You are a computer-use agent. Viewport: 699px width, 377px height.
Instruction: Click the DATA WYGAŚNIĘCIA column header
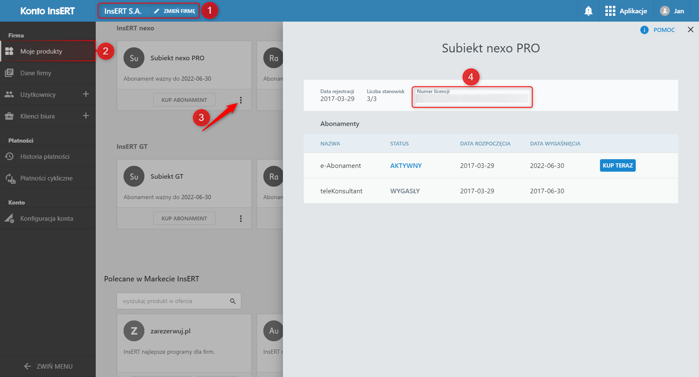click(555, 143)
